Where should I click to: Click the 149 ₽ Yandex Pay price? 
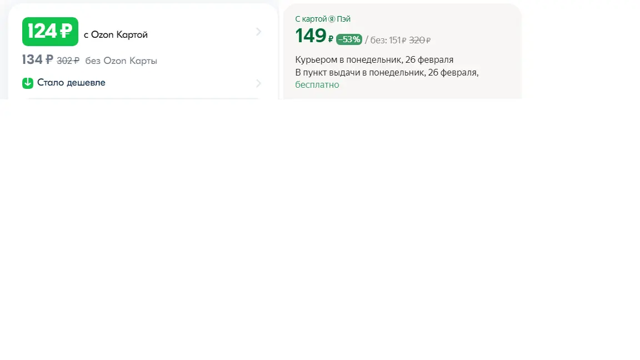click(x=314, y=36)
